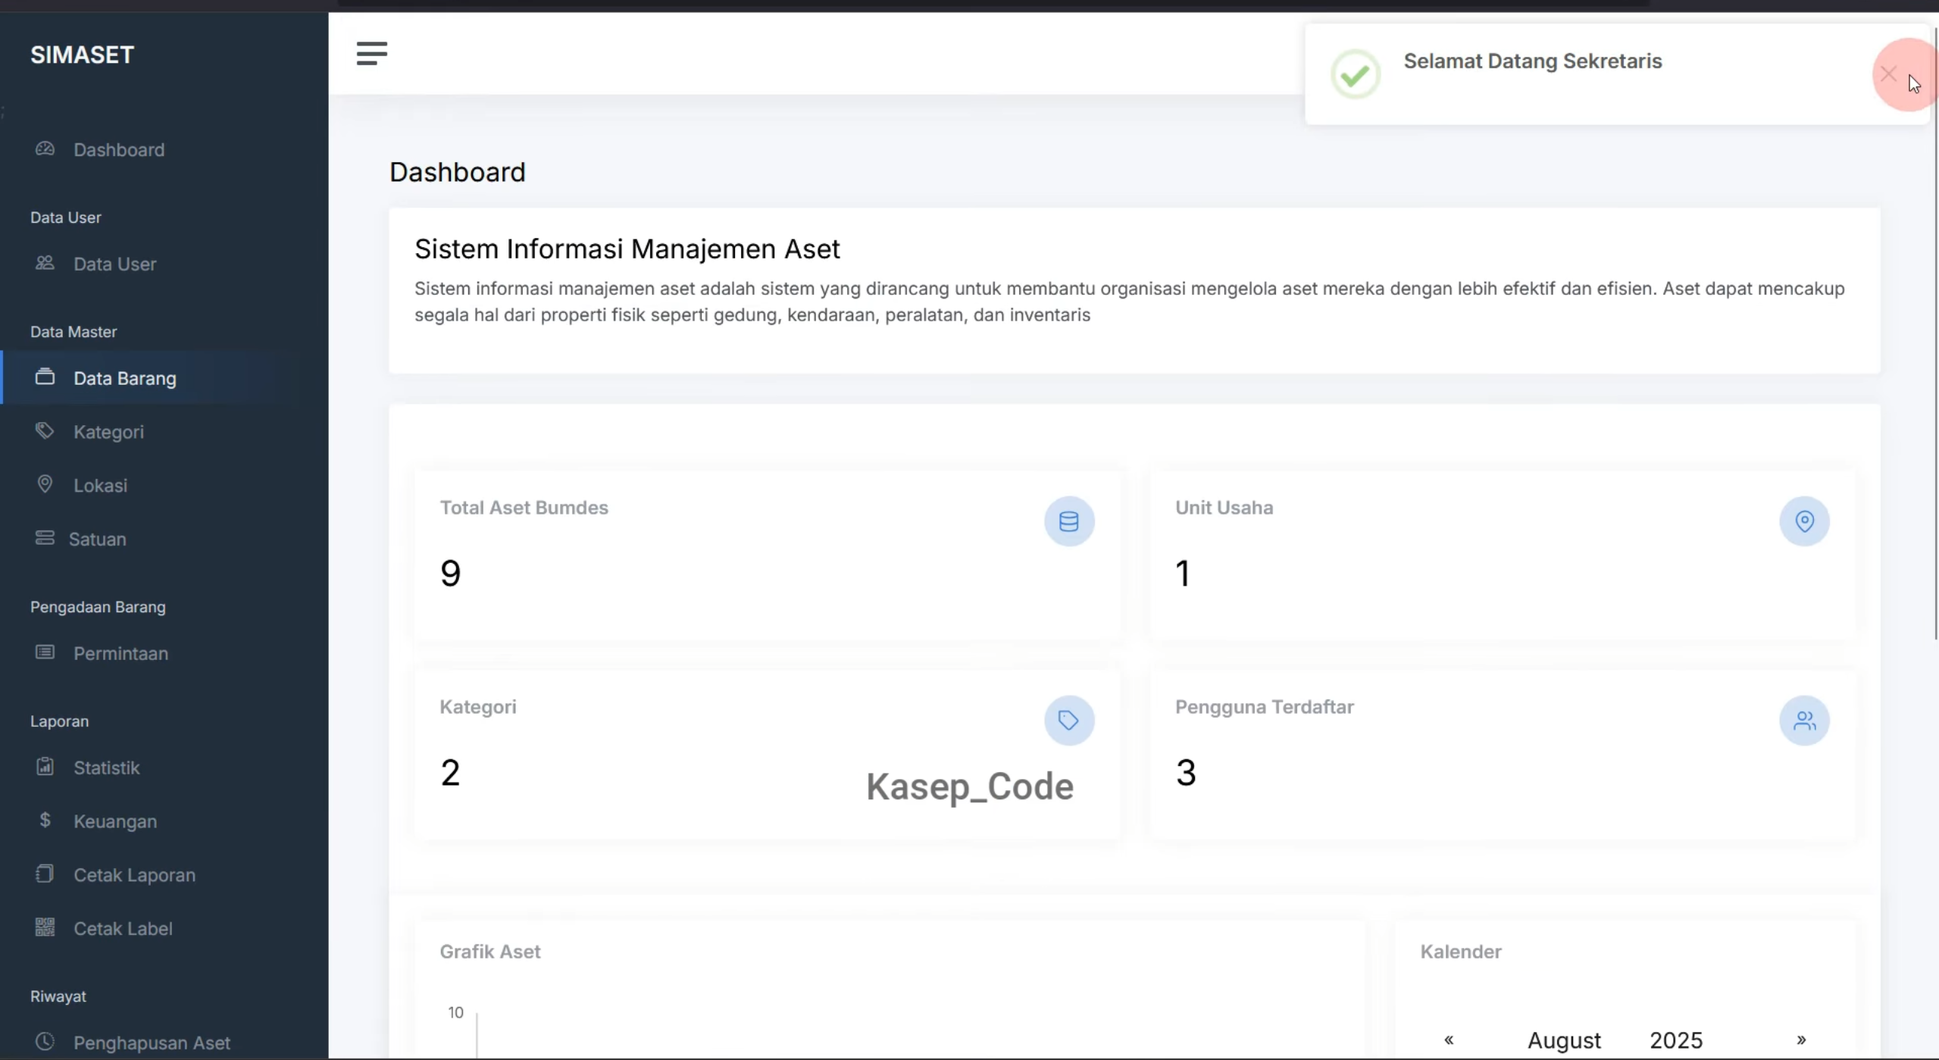Click the Satuan stack icon in sidebar
Viewport: 1939px width, 1060px height.
click(x=45, y=538)
